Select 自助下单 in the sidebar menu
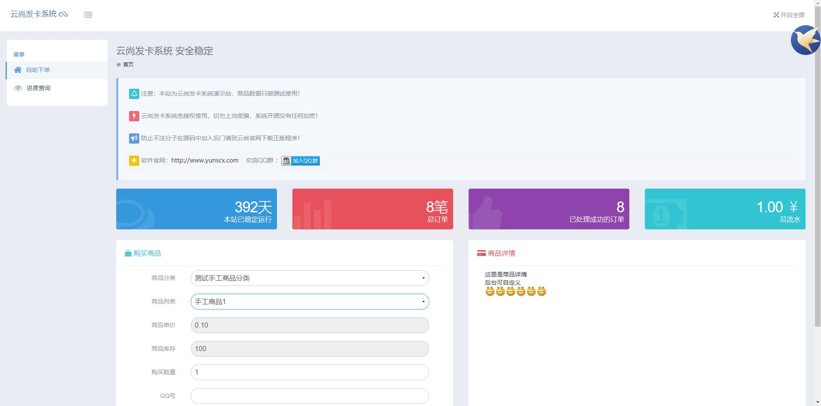821x406 pixels. click(x=39, y=70)
